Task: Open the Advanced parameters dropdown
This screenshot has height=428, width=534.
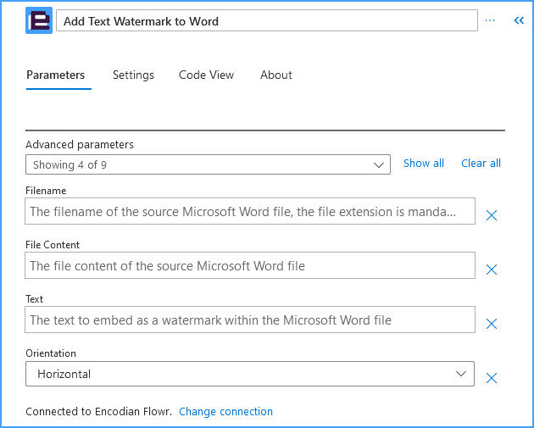Action: tap(208, 164)
